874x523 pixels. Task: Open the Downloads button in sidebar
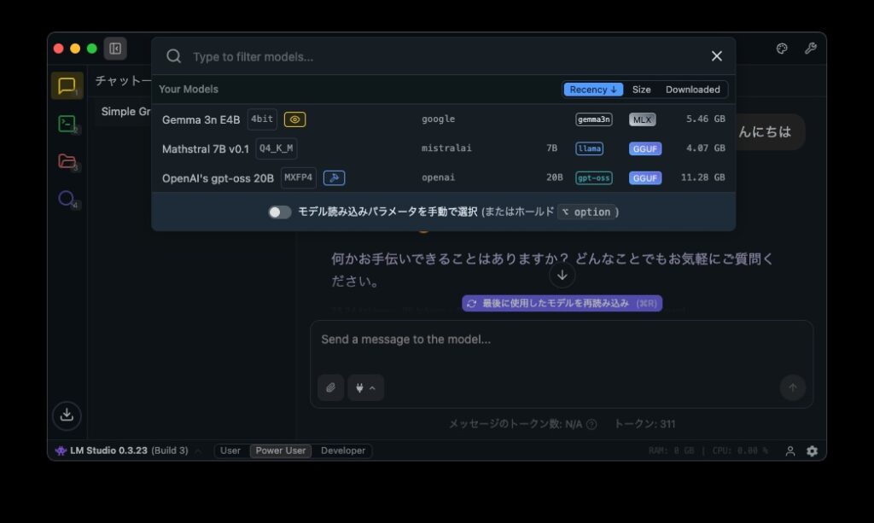[x=67, y=415]
